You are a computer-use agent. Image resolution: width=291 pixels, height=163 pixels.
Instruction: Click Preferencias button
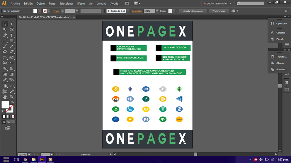(219, 11)
